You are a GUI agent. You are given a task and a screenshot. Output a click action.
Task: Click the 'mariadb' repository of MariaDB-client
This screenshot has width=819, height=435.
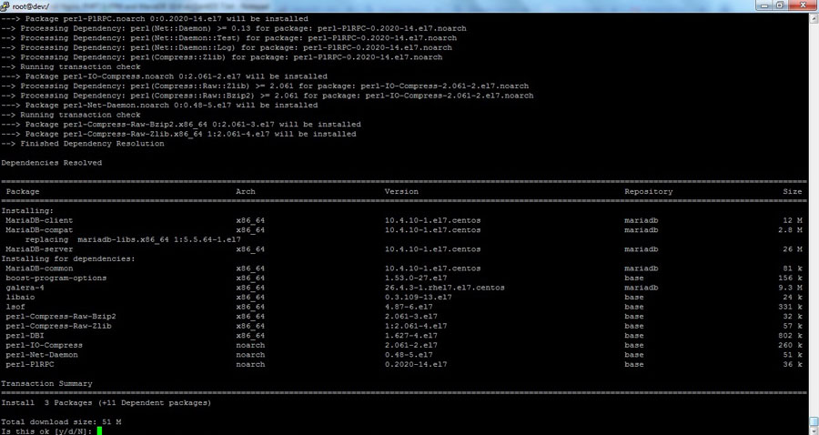pyautogui.click(x=641, y=220)
